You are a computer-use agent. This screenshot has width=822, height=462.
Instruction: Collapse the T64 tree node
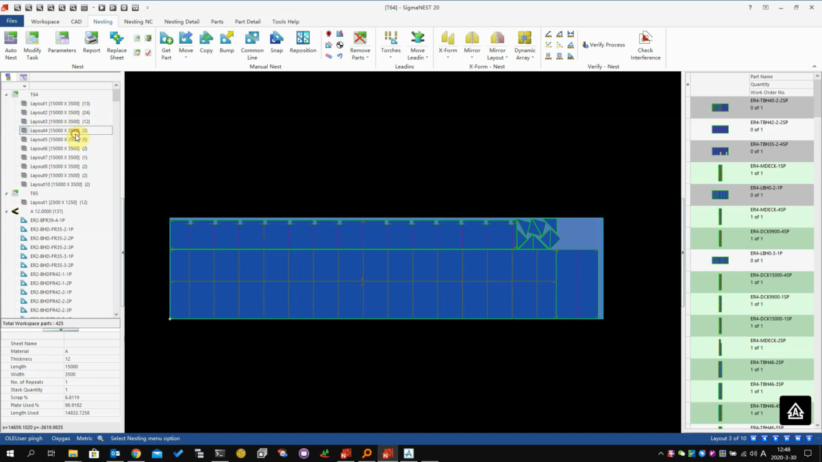7,94
